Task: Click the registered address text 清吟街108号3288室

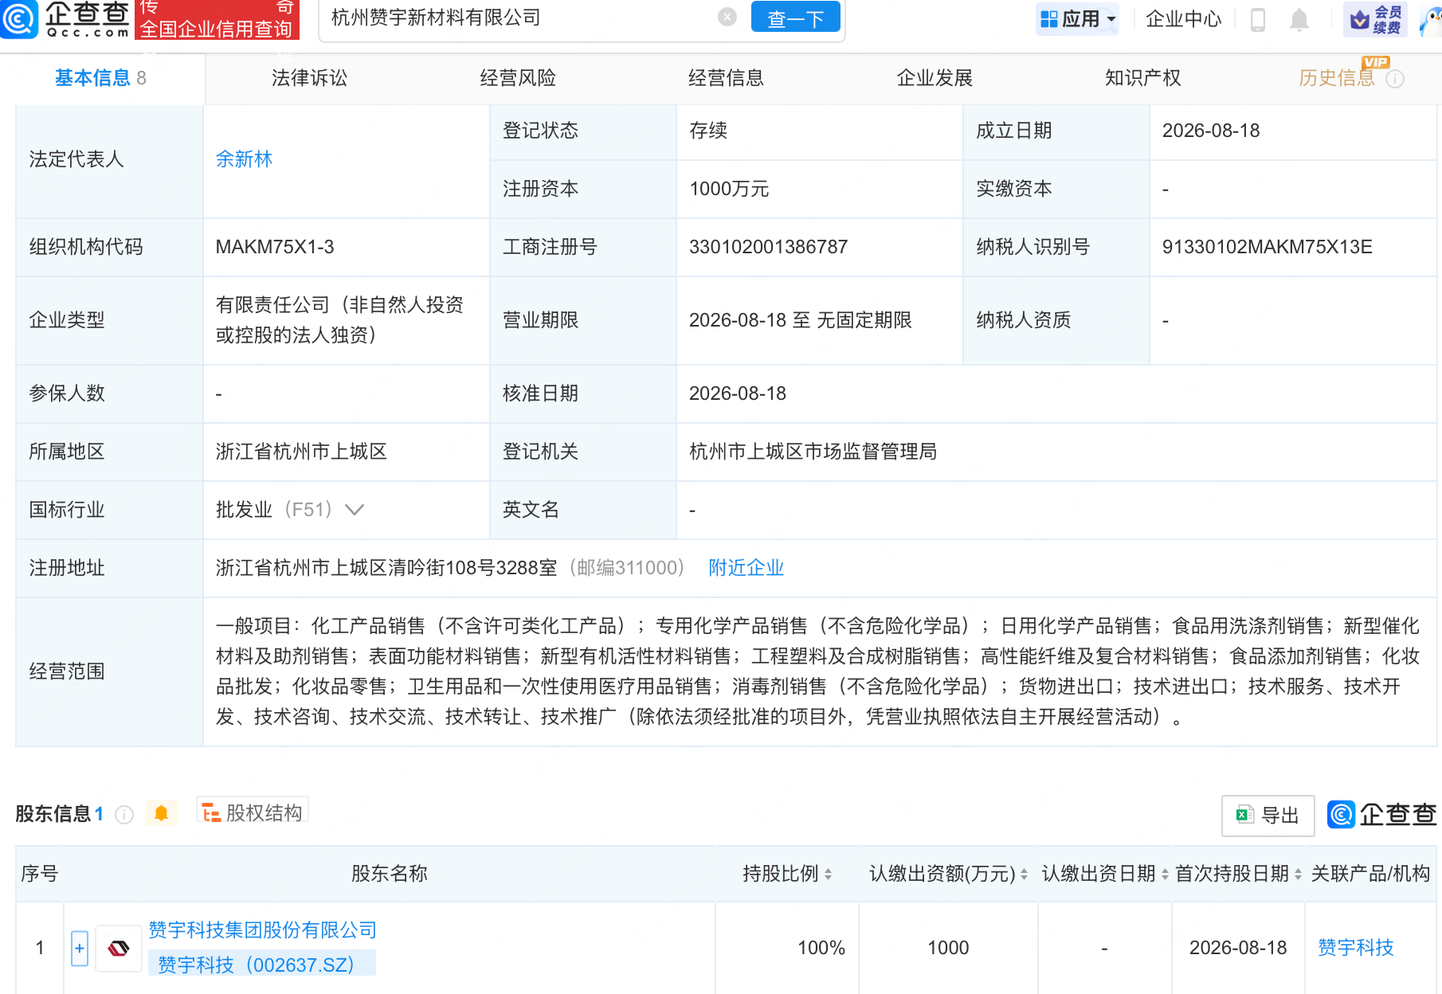Action: [x=472, y=568]
